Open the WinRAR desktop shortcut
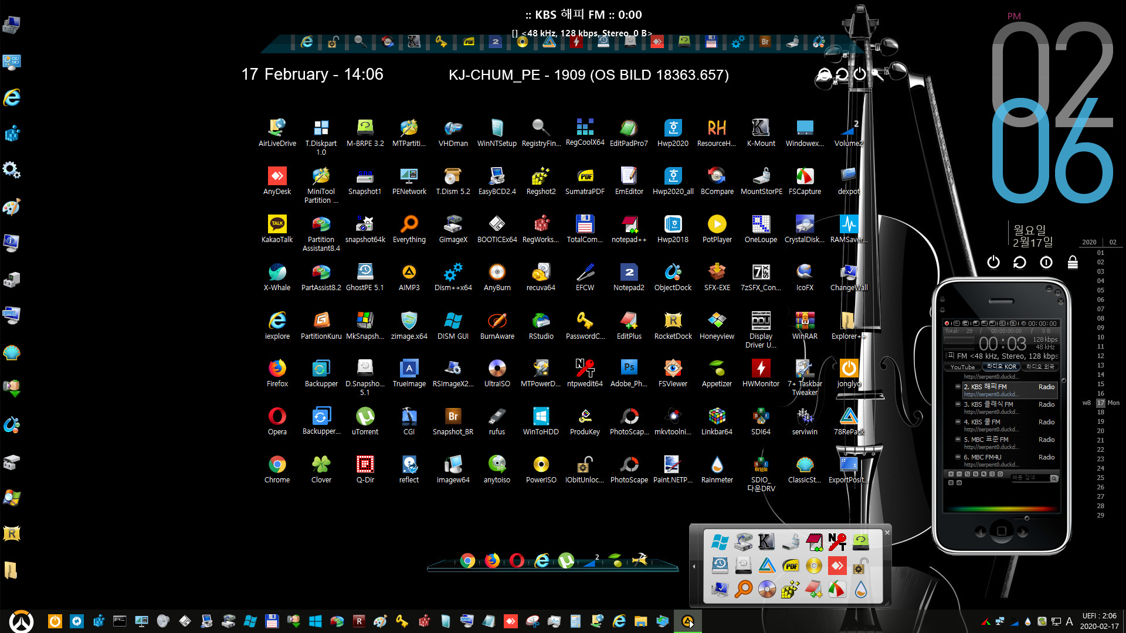1126x633 pixels. click(805, 325)
